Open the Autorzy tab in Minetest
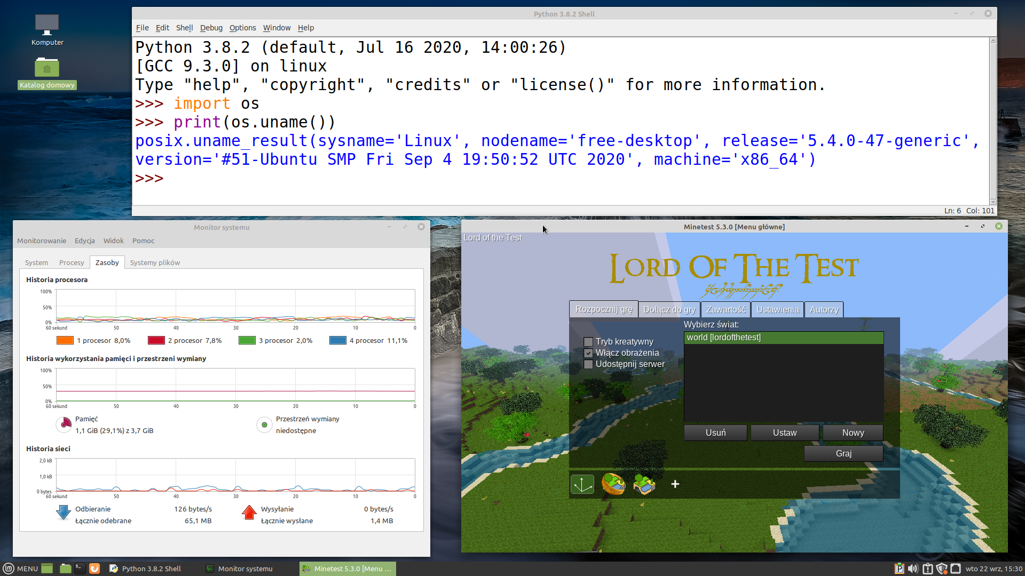Image resolution: width=1025 pixels, height=576 pixels. (x=824, y=310)
